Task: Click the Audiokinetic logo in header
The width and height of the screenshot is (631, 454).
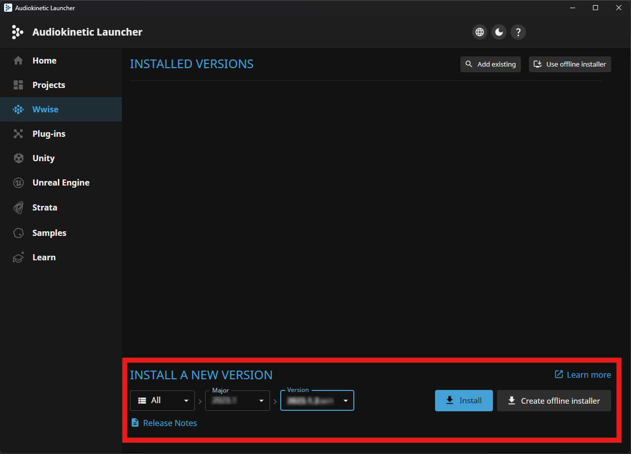Action: tap(17, 32)
